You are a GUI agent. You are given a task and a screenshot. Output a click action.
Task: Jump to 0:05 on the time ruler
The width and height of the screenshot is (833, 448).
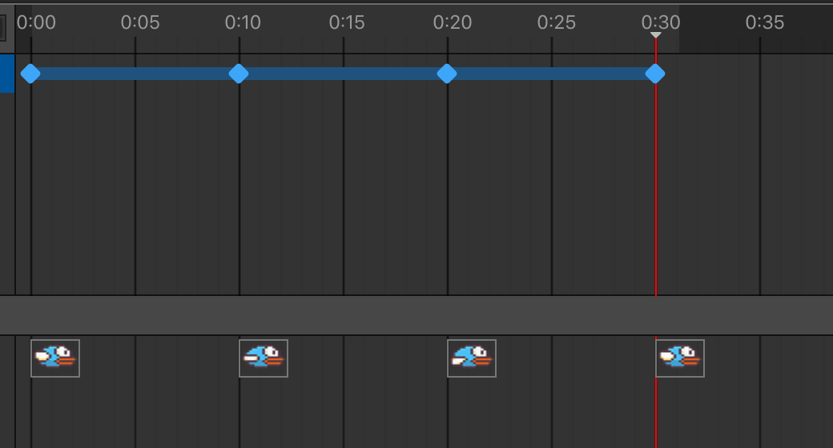(140, 23)
